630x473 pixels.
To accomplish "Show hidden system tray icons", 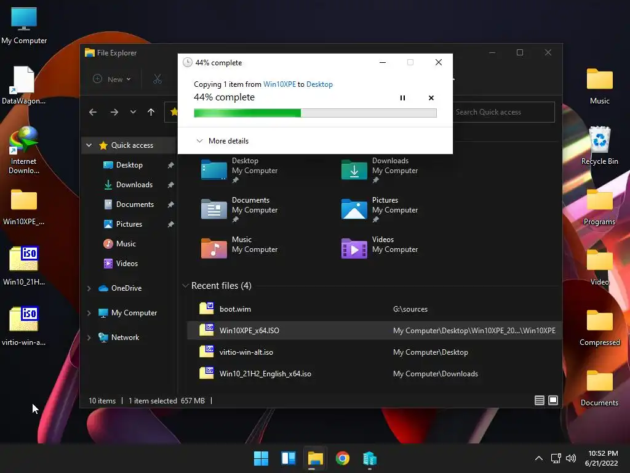I will coord(539,458).
